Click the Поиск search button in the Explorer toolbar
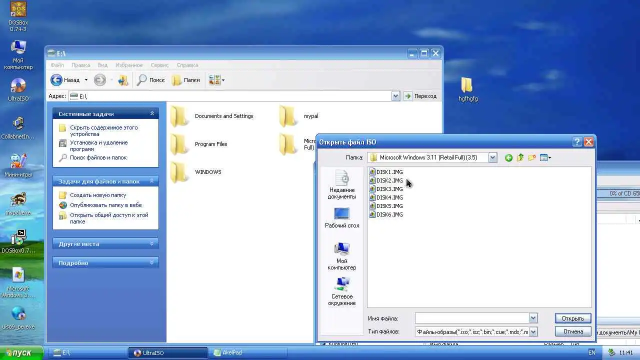 point(151,80)
